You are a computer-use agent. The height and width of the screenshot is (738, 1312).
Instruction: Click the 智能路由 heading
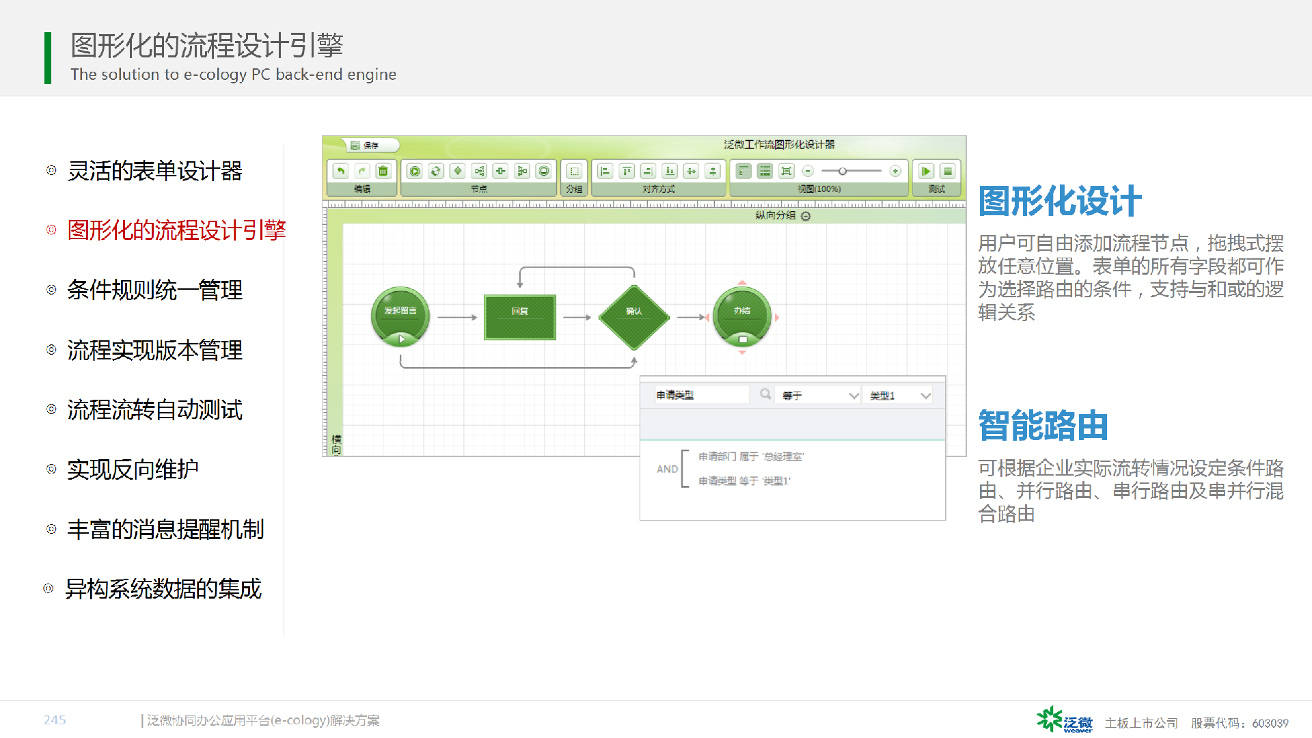(1043, 426)
